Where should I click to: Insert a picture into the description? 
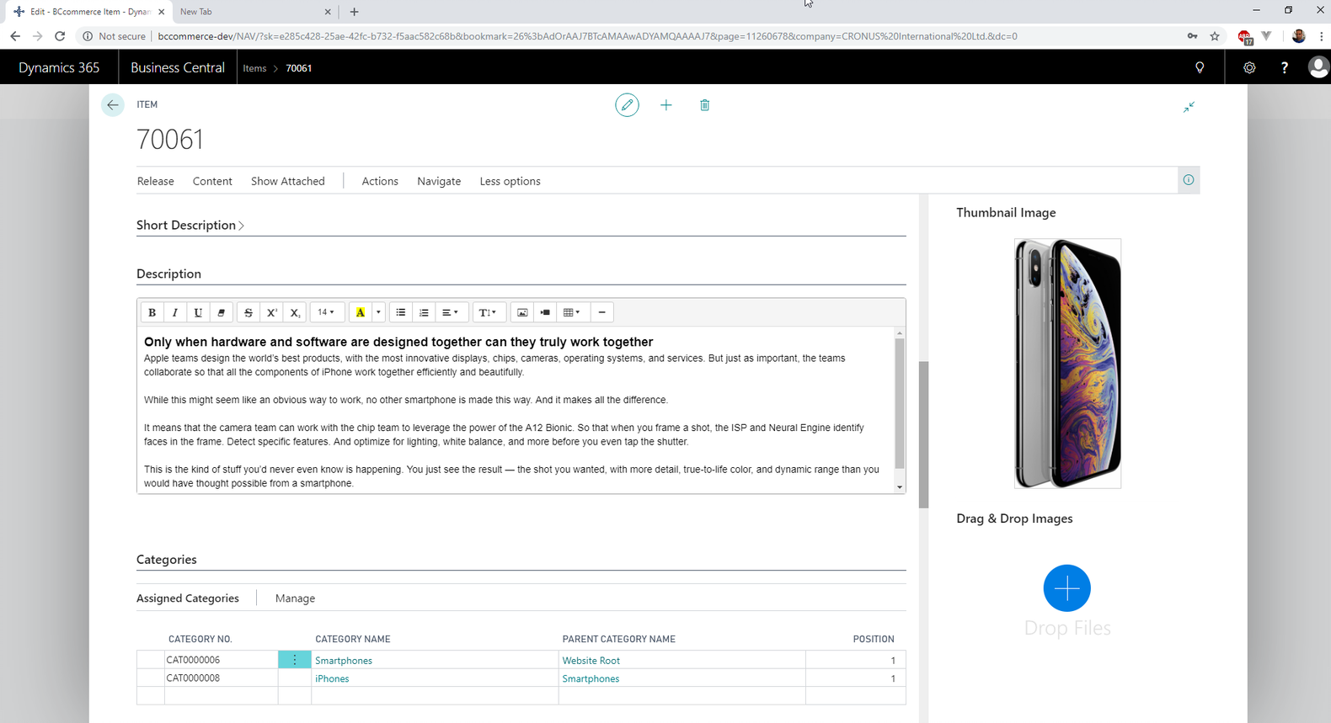[522, 312]
